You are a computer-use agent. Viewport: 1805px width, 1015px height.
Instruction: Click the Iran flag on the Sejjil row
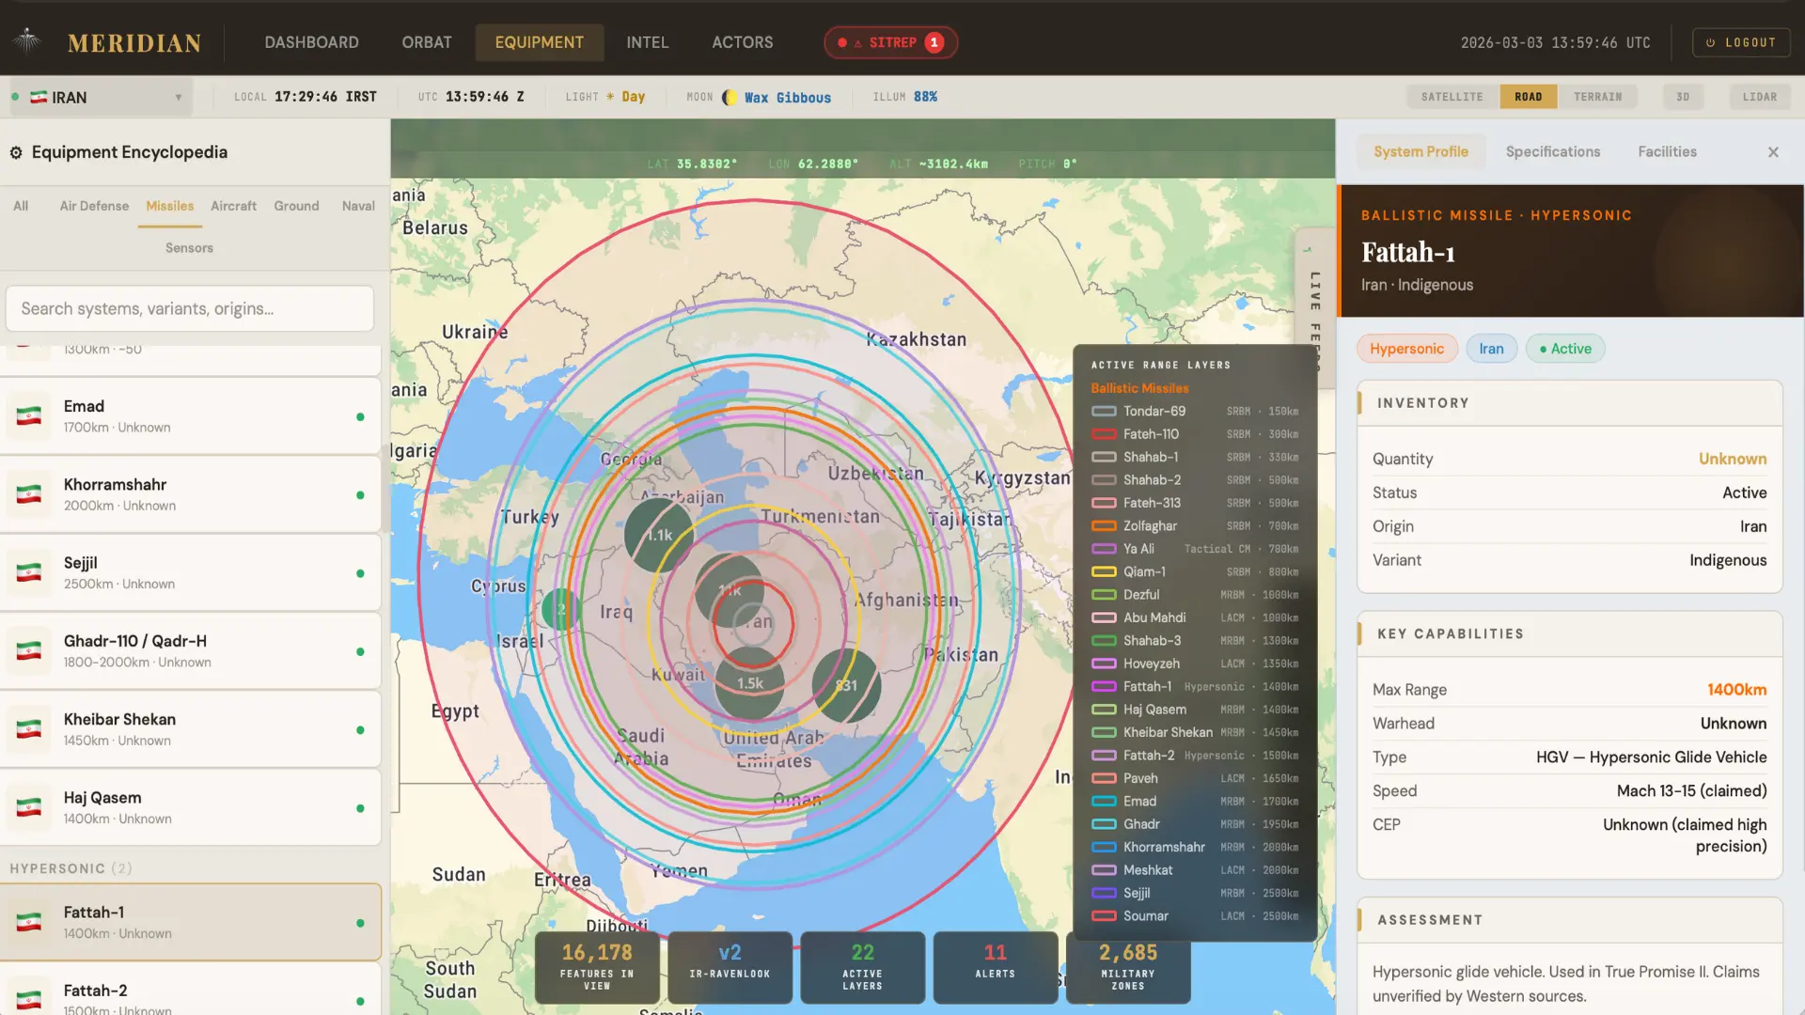(29, 572)
